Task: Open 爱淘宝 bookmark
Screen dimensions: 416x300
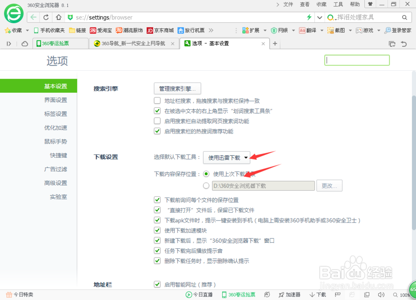Action: click(x=101, y=30)
